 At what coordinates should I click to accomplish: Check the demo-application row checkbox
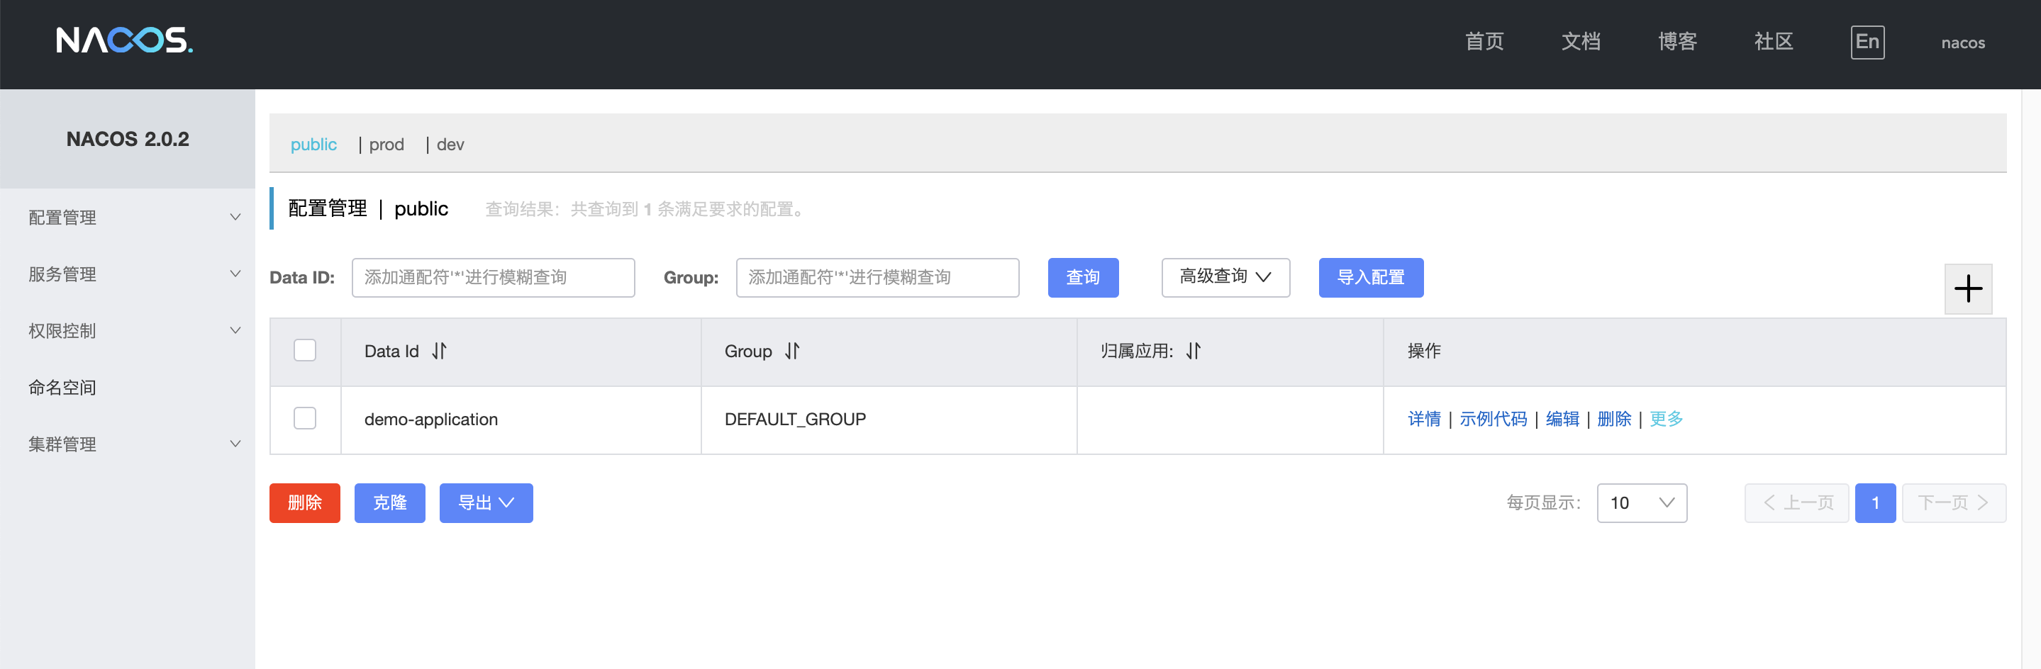pyautogui.click(x=305, y=418)
